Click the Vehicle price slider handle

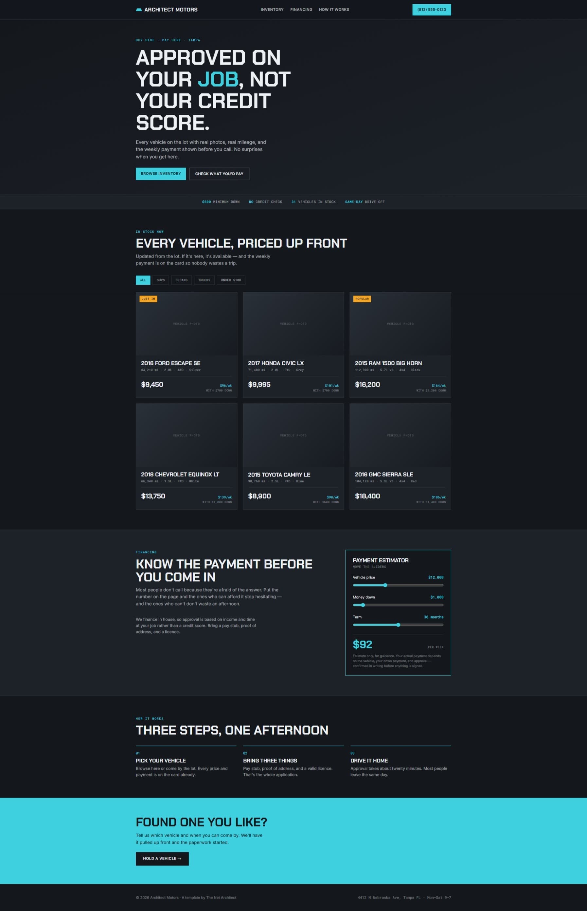click(385, 585)
